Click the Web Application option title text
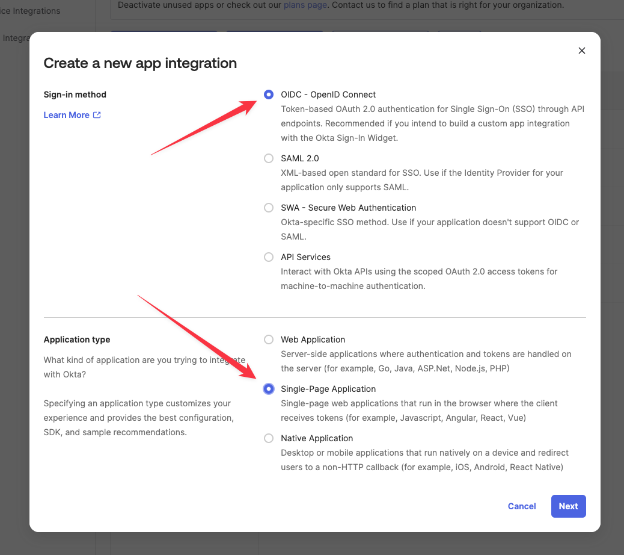Viewport: 624px width, 555px height. [x=313, y=340]
